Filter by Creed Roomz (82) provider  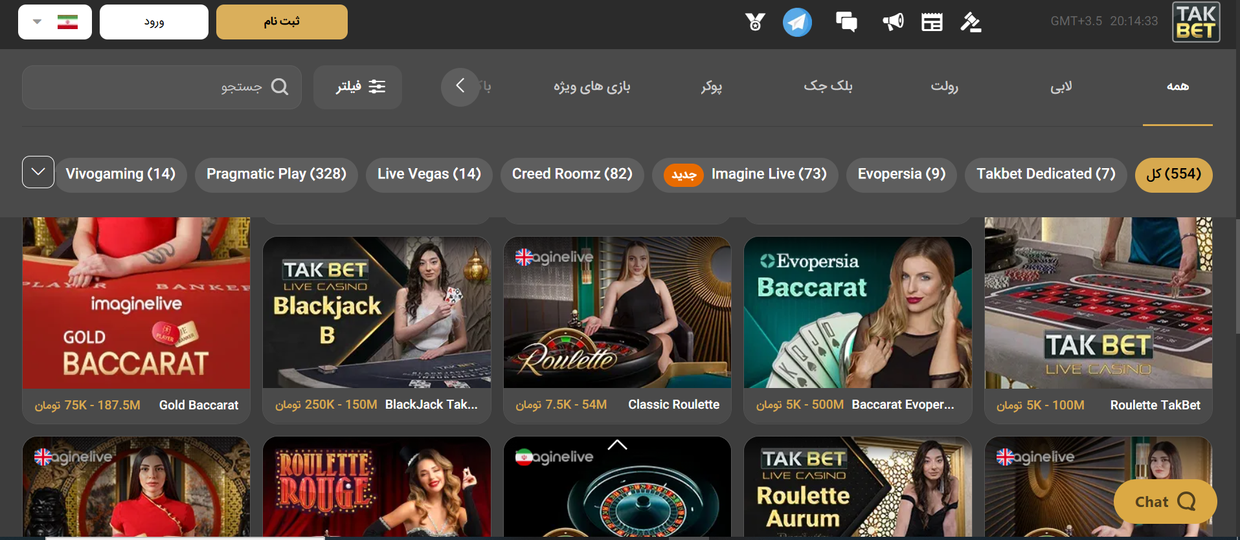pos(572,175)
